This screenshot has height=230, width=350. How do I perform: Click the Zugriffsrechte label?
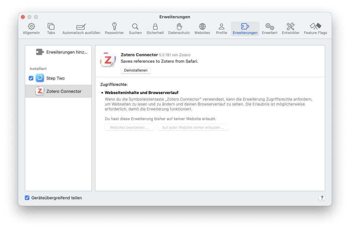point(114,85)
